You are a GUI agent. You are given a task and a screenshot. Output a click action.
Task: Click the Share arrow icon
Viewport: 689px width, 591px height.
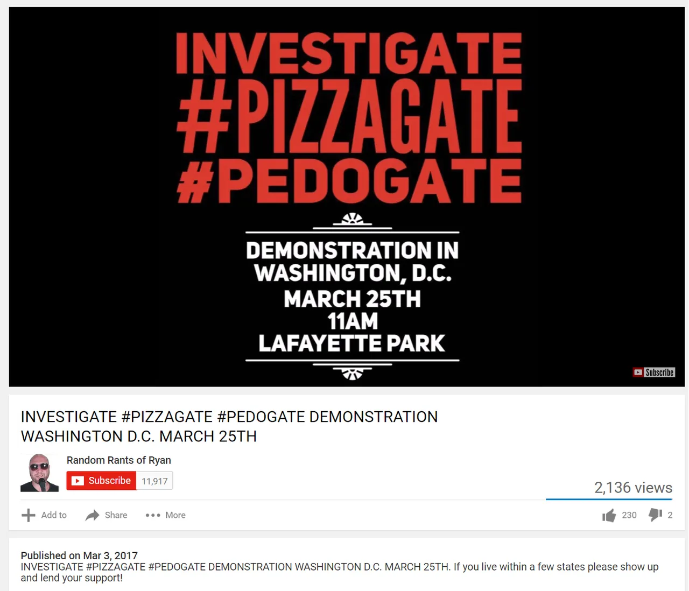[x=93, y=515]
